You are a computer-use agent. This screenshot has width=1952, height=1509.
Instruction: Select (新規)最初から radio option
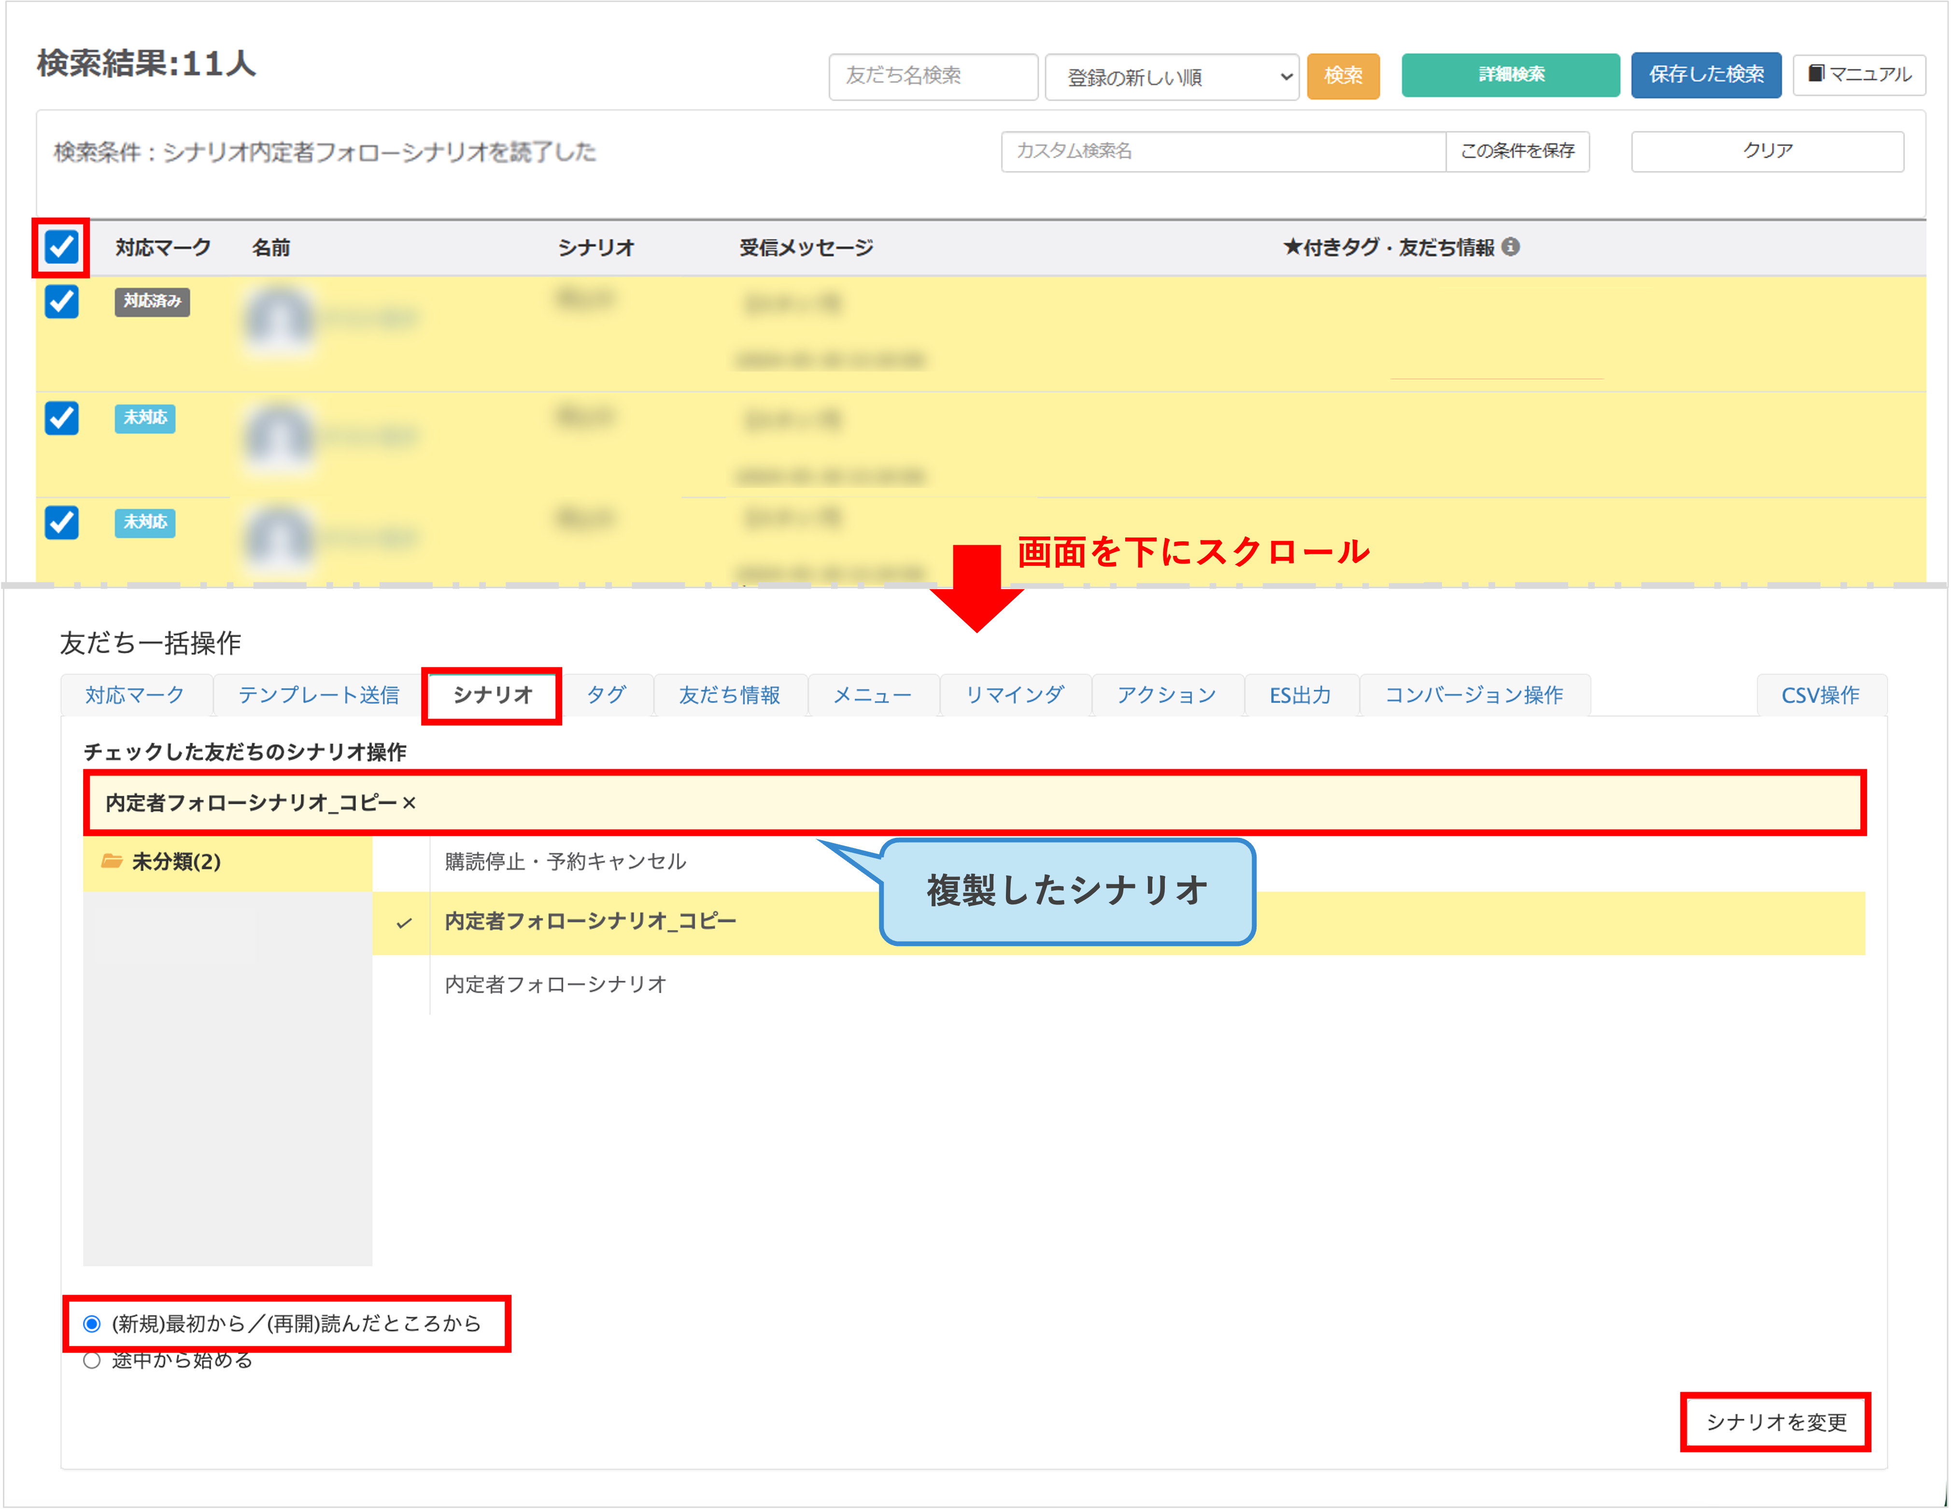click(x=92, y=1323)
